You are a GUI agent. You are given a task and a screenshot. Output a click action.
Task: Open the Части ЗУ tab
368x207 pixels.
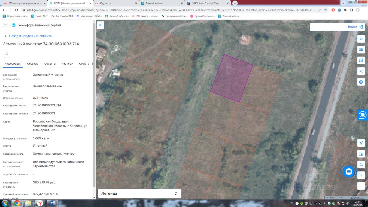(67, 64)
